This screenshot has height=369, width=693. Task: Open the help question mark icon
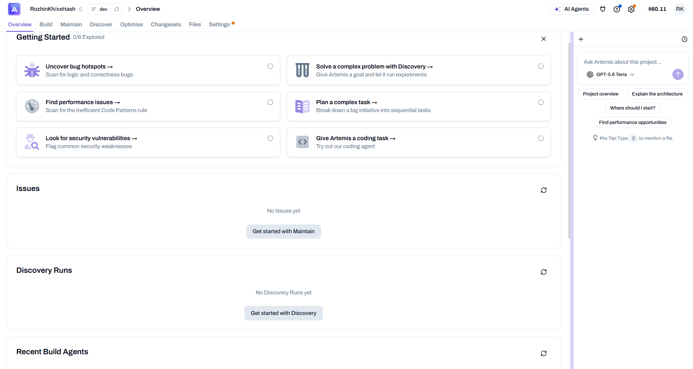[617, 9]
